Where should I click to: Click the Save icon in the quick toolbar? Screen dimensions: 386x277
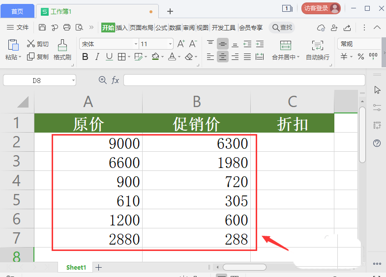point(42,28)
